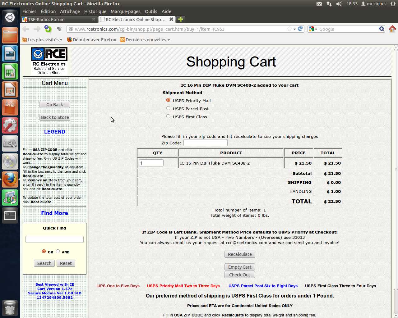Select the OR search option
The width and height of the screenshot is (398, 318).
coord(44,251)
